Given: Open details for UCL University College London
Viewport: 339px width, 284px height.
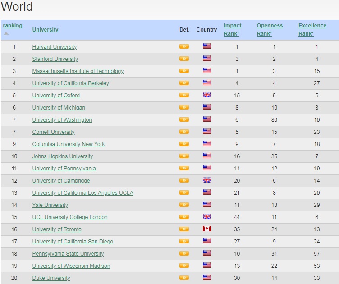Looking at the screenshot, I should coord(184,217).
